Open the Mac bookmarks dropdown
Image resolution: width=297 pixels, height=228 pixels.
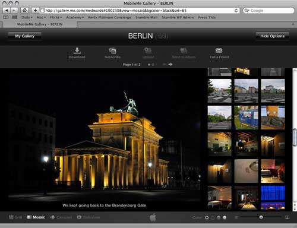point(41,17)
